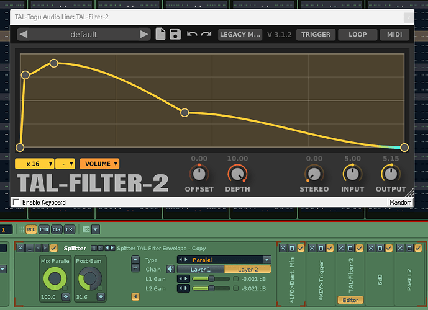This screenshot has width=428, height=310.
Task: Step L1 Gain value arrows
Action: pos(183,278)
